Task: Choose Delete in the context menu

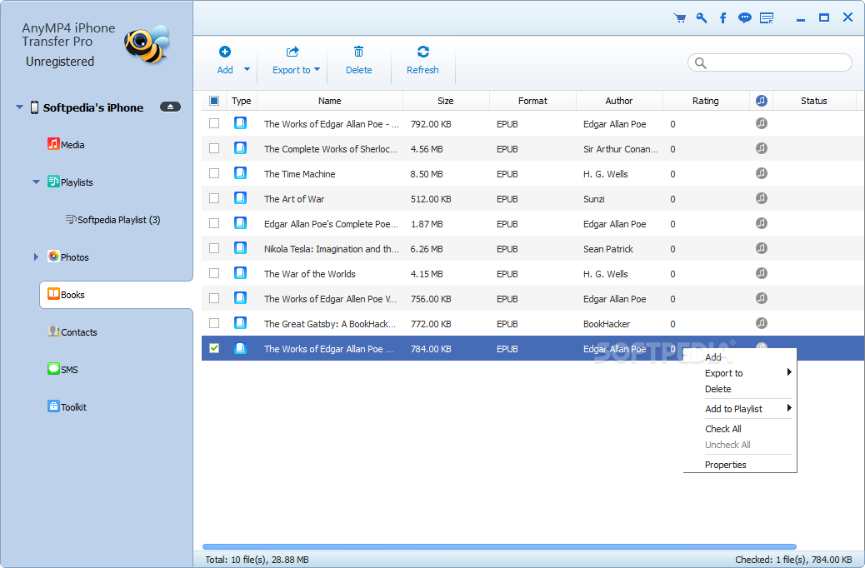Action: tap(717, 389)
